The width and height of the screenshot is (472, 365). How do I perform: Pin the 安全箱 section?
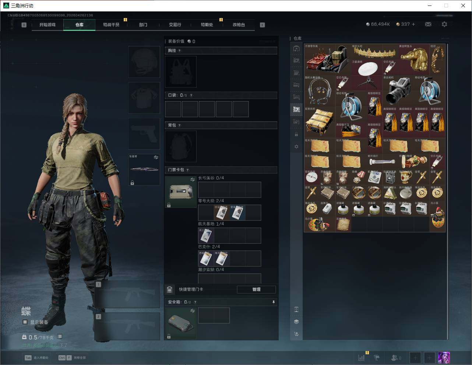tap(274, 302)
